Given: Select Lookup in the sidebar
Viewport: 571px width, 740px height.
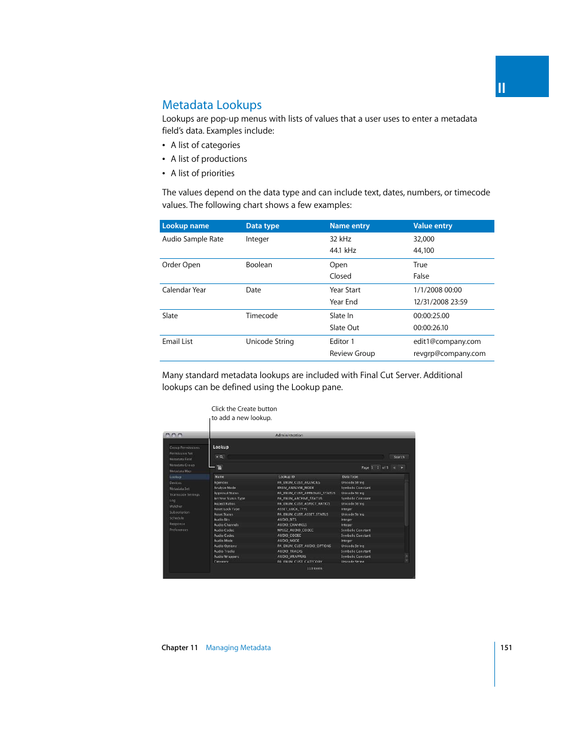Looking at the screenshot, I should tap(189, 477).
